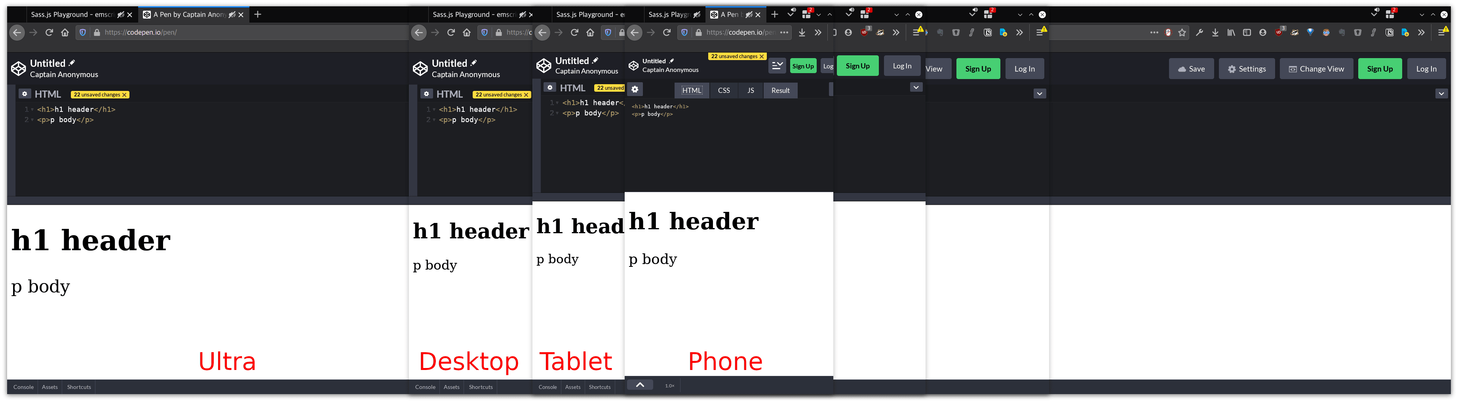Expand the panel arrow in the phone preview footer

click(640, 385)
